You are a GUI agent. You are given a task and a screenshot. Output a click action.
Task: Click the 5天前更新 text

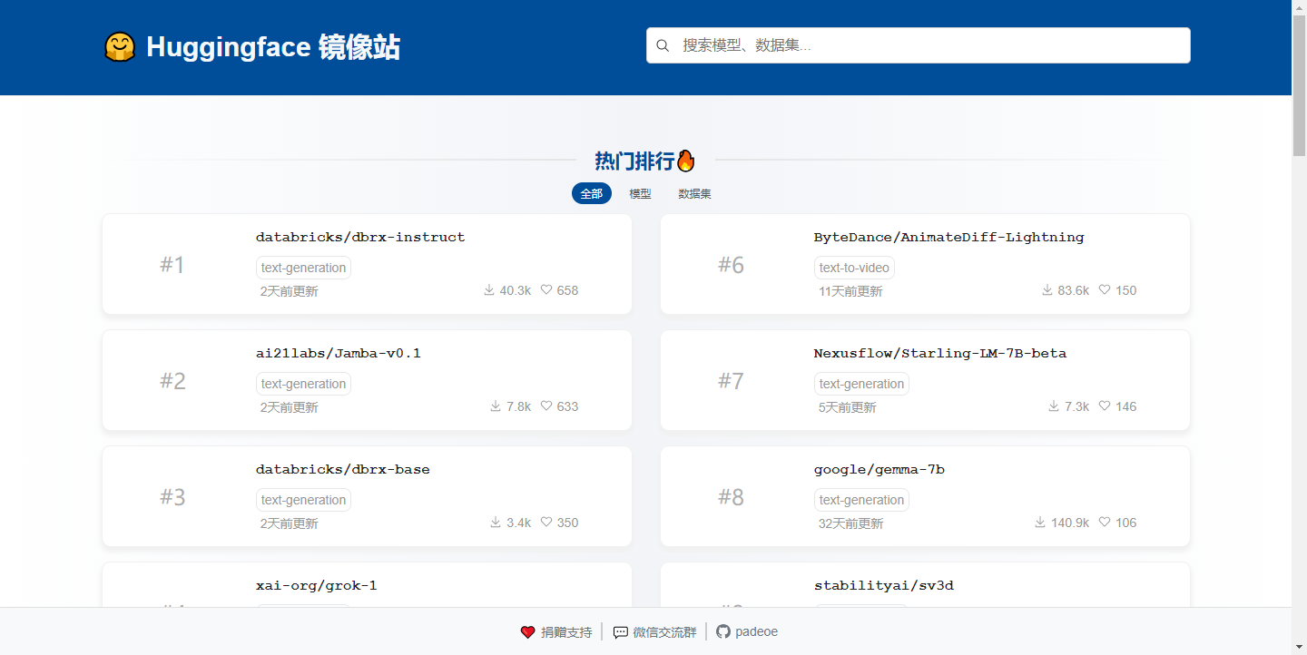(x=848, y=407)
